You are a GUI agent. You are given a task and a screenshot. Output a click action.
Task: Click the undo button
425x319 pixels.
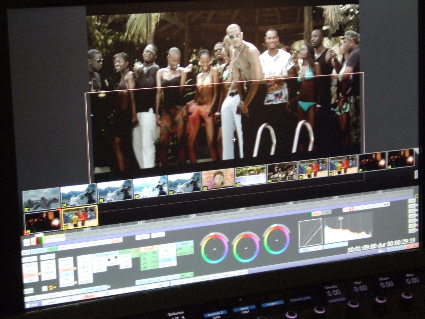click(x=29, y=291)
